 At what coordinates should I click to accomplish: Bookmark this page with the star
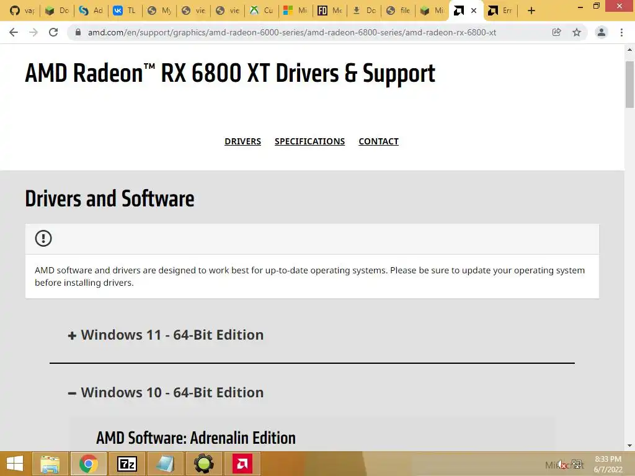[577, 32]
